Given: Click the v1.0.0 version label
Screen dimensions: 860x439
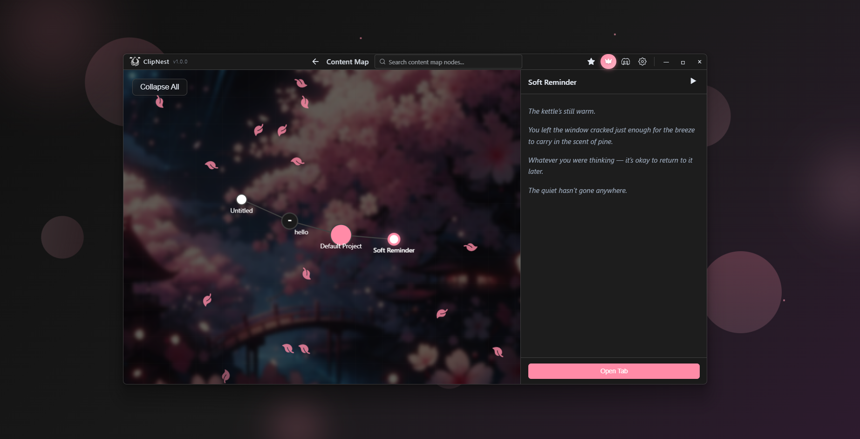Looking at the screenshot, I should (x=180, y=62).
